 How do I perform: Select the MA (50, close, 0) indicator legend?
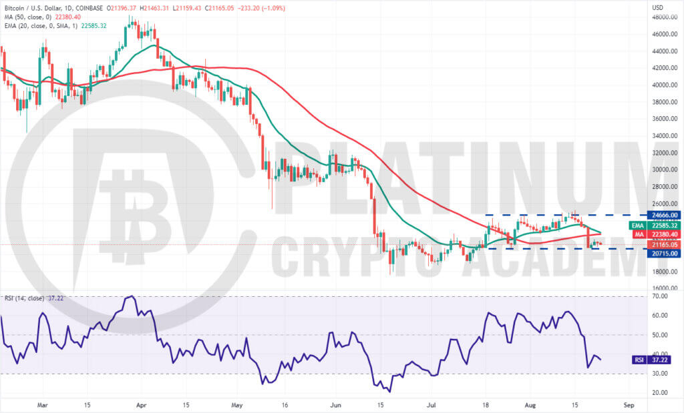28,17
